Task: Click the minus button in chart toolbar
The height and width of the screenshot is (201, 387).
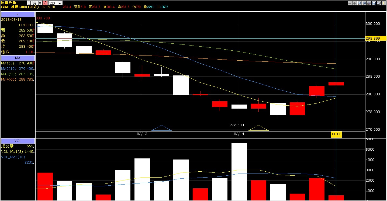Action: point(350,3)
